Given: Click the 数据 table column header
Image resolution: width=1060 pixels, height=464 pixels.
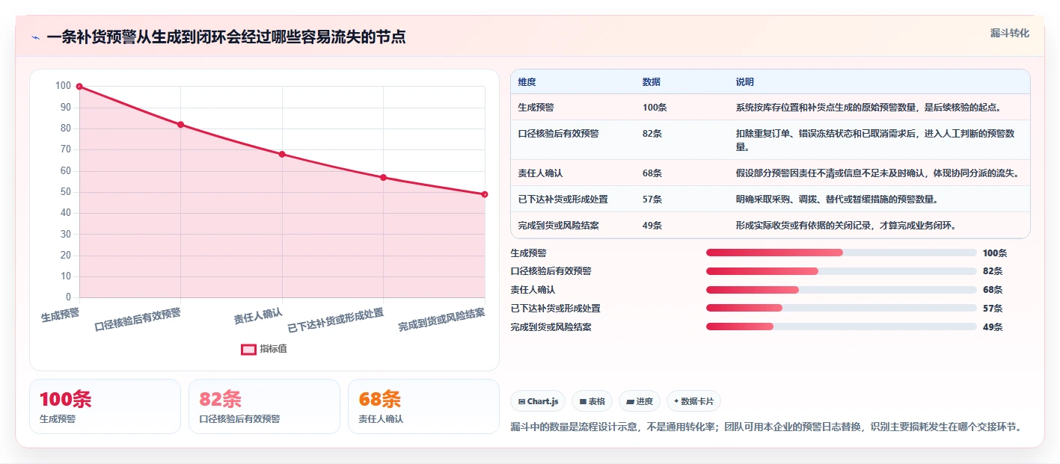Looking at the screenshot, I should tap(652, 82).
